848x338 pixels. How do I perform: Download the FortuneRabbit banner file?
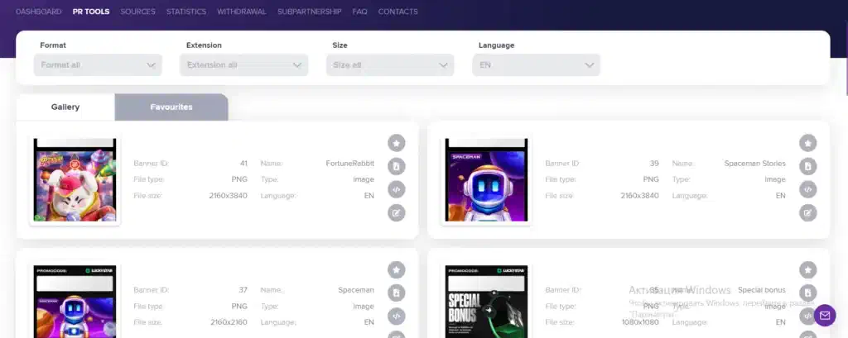click(x=397, y=166)
